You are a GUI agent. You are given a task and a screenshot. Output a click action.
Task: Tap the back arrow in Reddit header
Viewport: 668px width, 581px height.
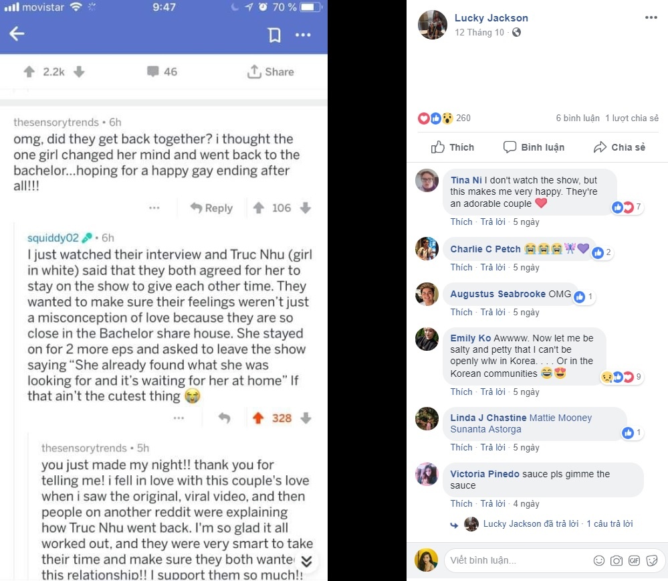pos(17,34)
